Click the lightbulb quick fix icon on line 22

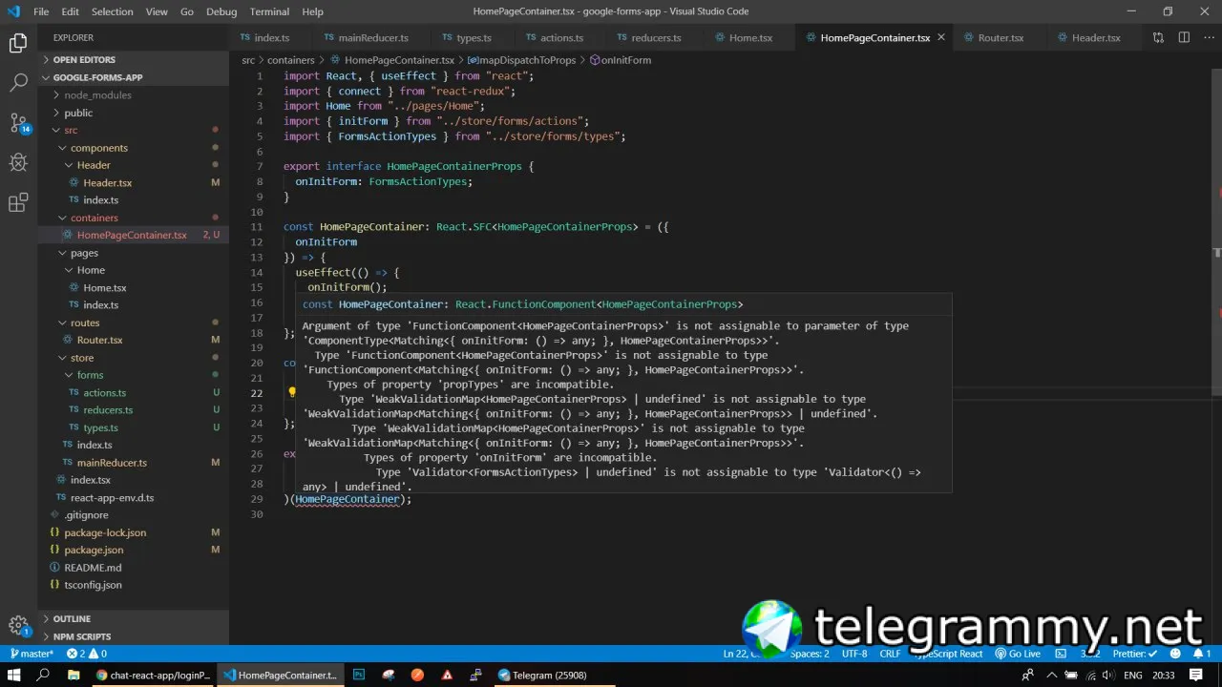(293, 392)
